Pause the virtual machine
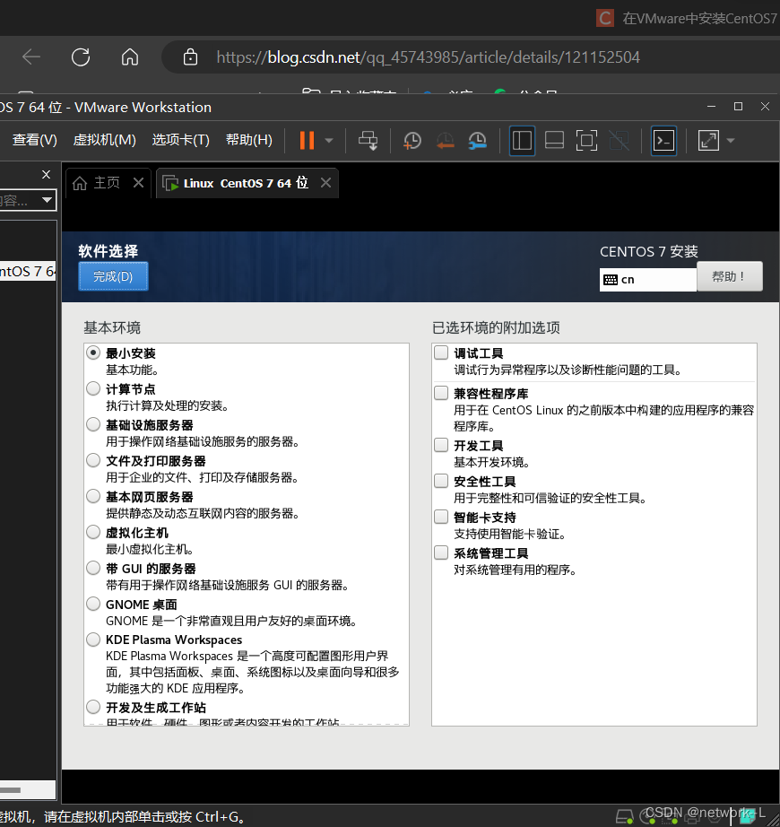780x827 pixels. click(307, 140)
